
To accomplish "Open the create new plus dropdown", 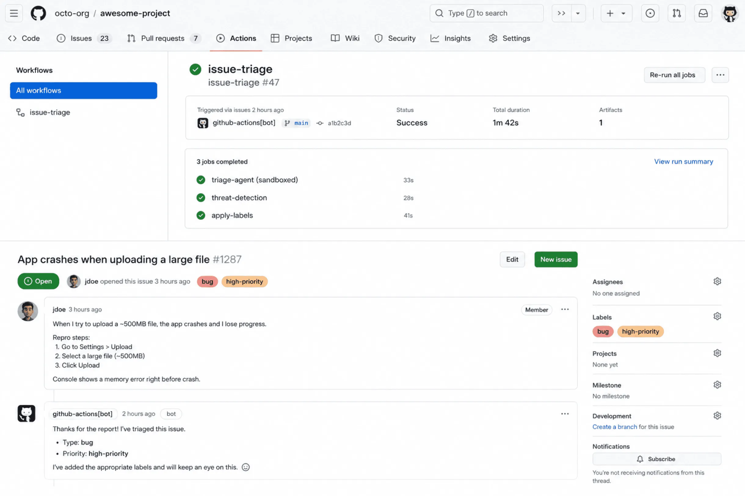I will (x=616, y=13).
